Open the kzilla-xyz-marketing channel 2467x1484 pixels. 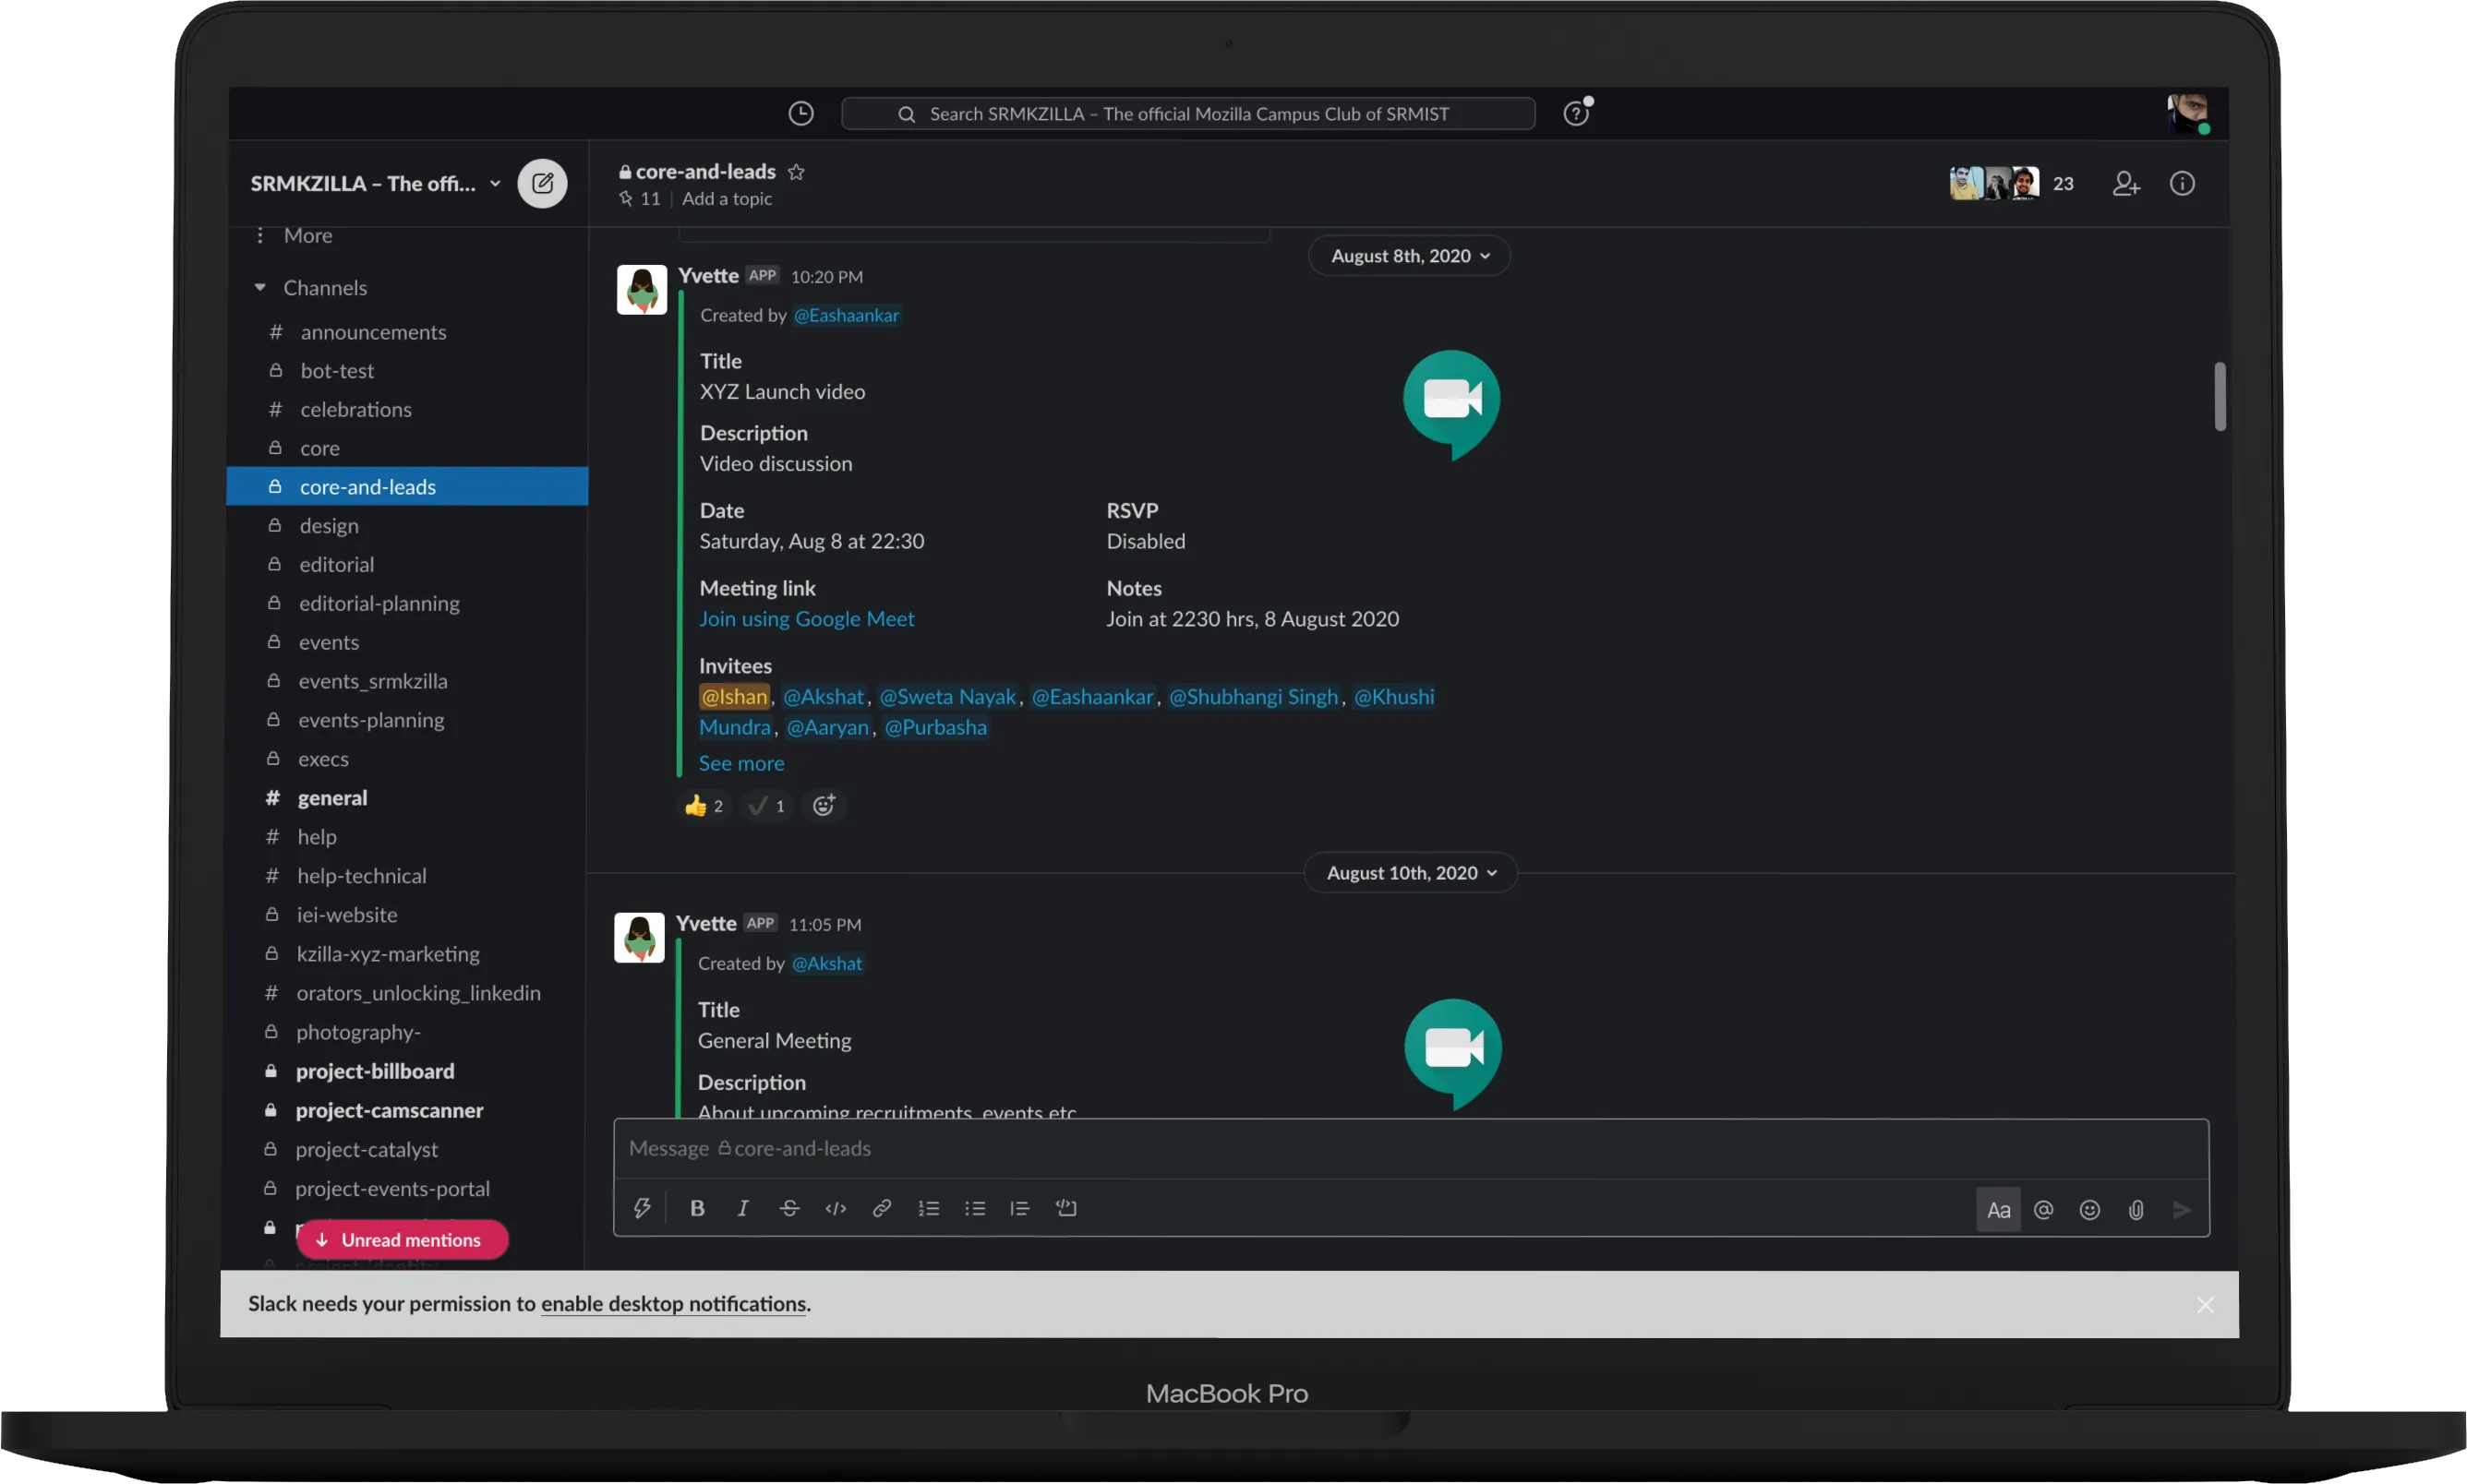[x=406, y=954]
